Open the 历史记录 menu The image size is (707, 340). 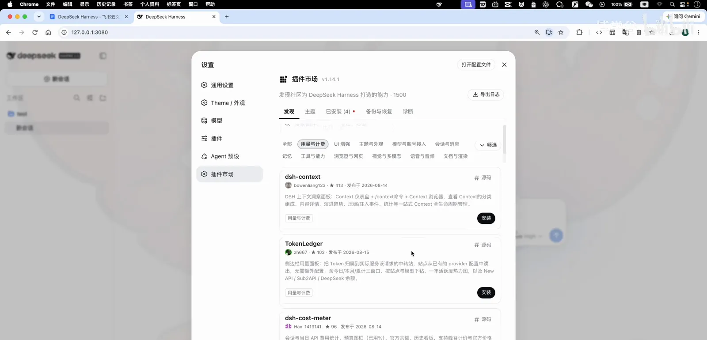pyautogui.click(x=106, y=4)
